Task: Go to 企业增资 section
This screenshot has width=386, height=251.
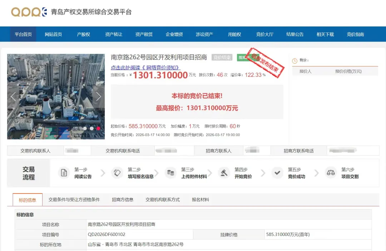Action: tap(174, 34)
